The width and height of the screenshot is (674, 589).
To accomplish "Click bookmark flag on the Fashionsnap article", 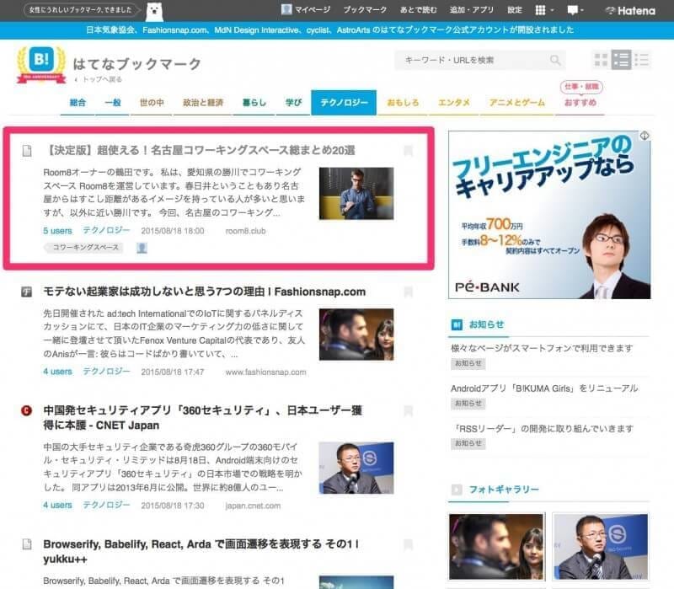I will pyautogui.click(x=409, y=292).
